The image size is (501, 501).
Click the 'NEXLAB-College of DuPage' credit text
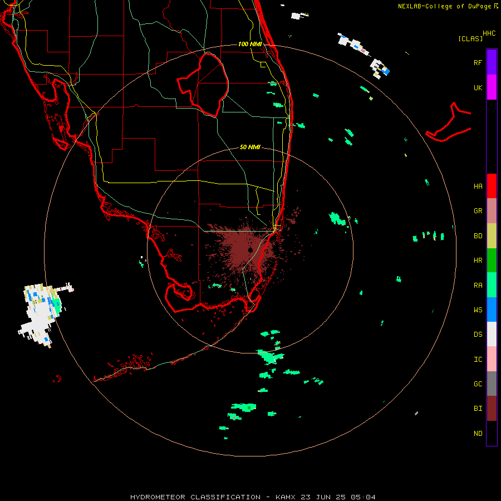[x=444, y=6]
